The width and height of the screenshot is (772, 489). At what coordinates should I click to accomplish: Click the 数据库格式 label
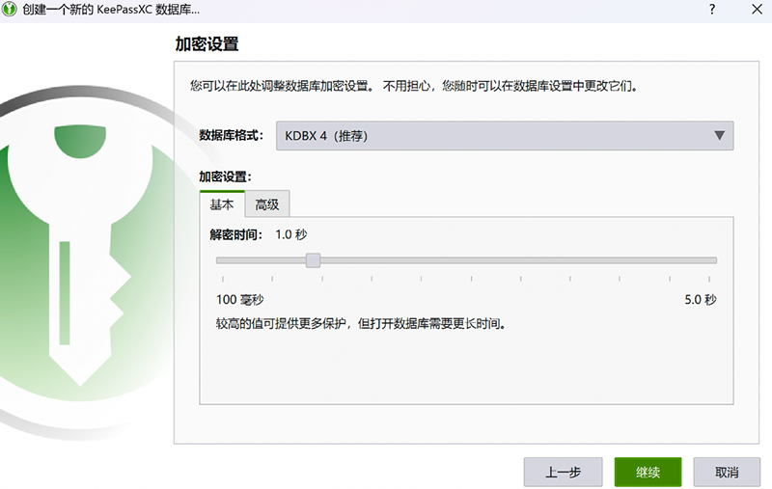[232, 135]
